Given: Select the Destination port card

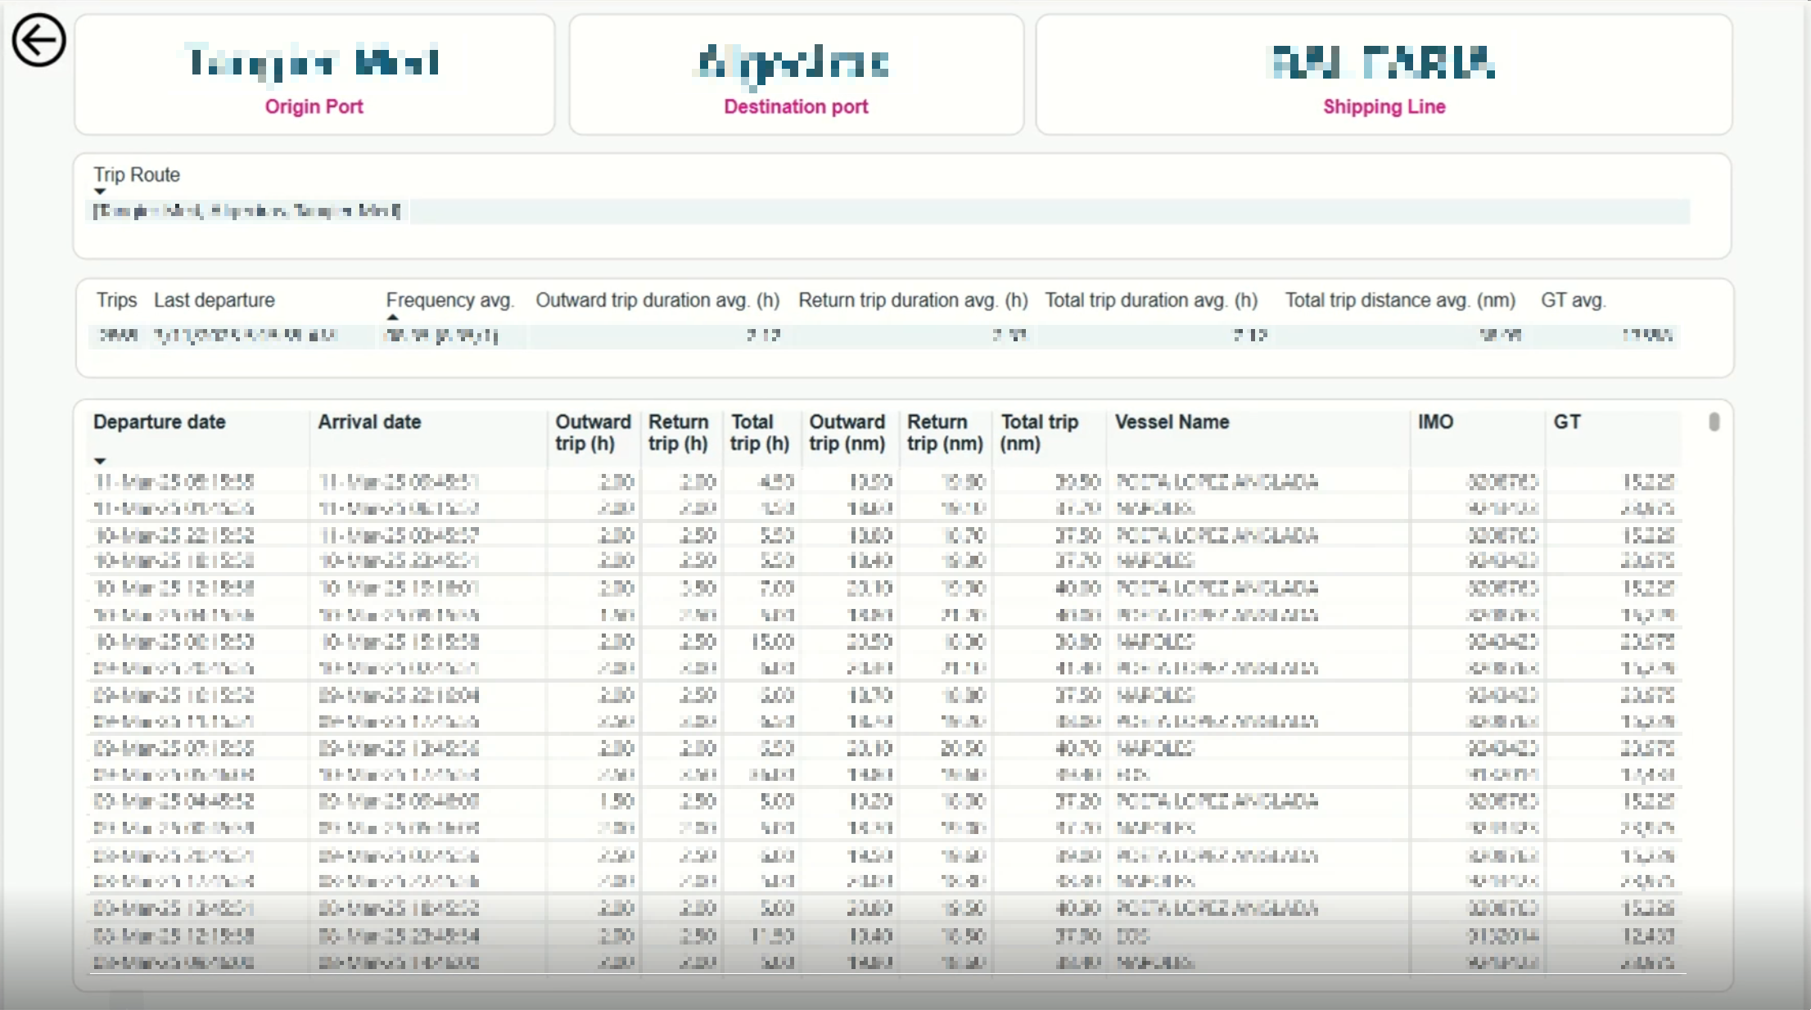Looking at the screenshot, I should click(796, 75).
